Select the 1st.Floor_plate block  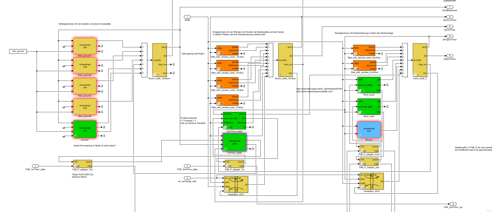point(234,142)
